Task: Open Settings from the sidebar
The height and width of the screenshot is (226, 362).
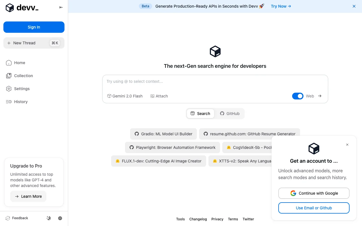Action: click(x=21, y=89)
